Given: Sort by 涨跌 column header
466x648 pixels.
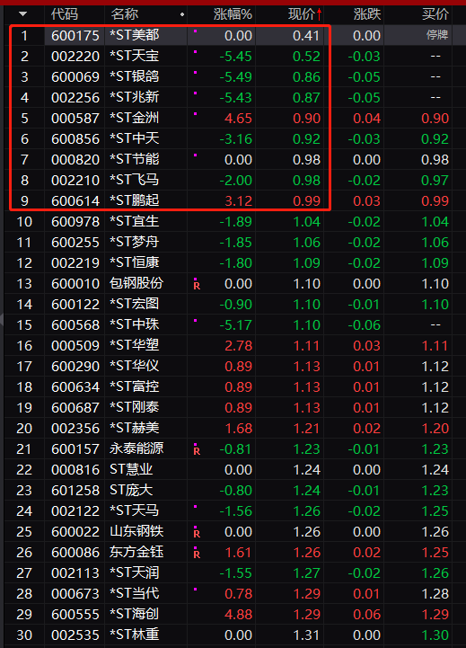Looking at the screenshot, I should (367, 14).
